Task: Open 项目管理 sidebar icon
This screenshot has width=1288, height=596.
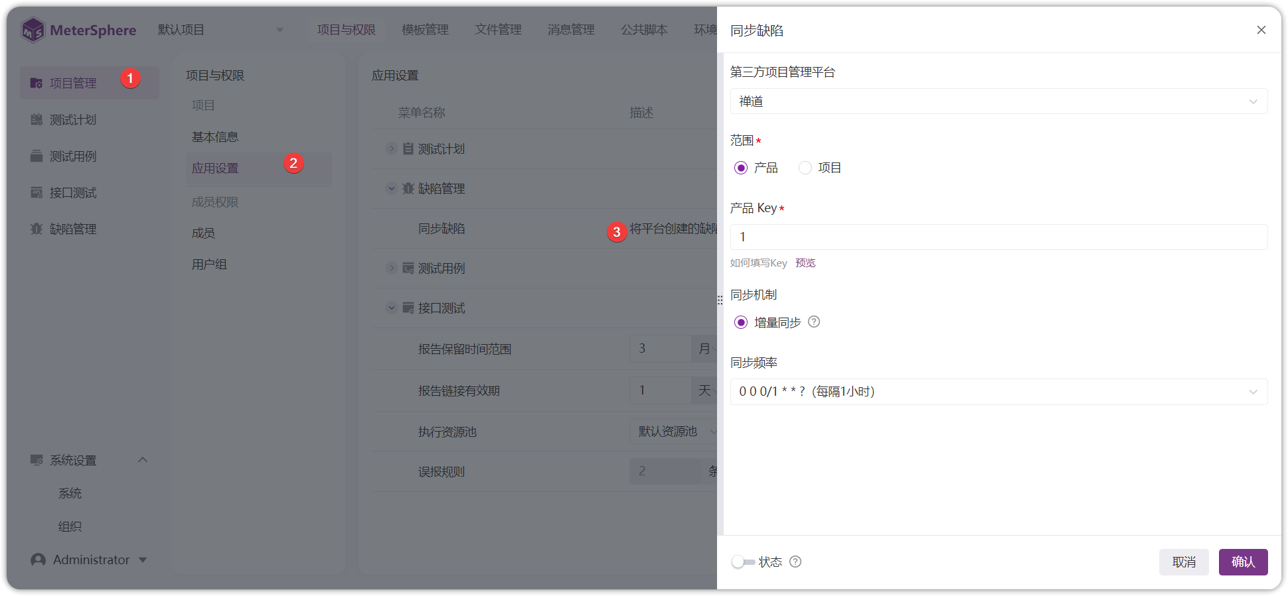Action: coord(37,83)
